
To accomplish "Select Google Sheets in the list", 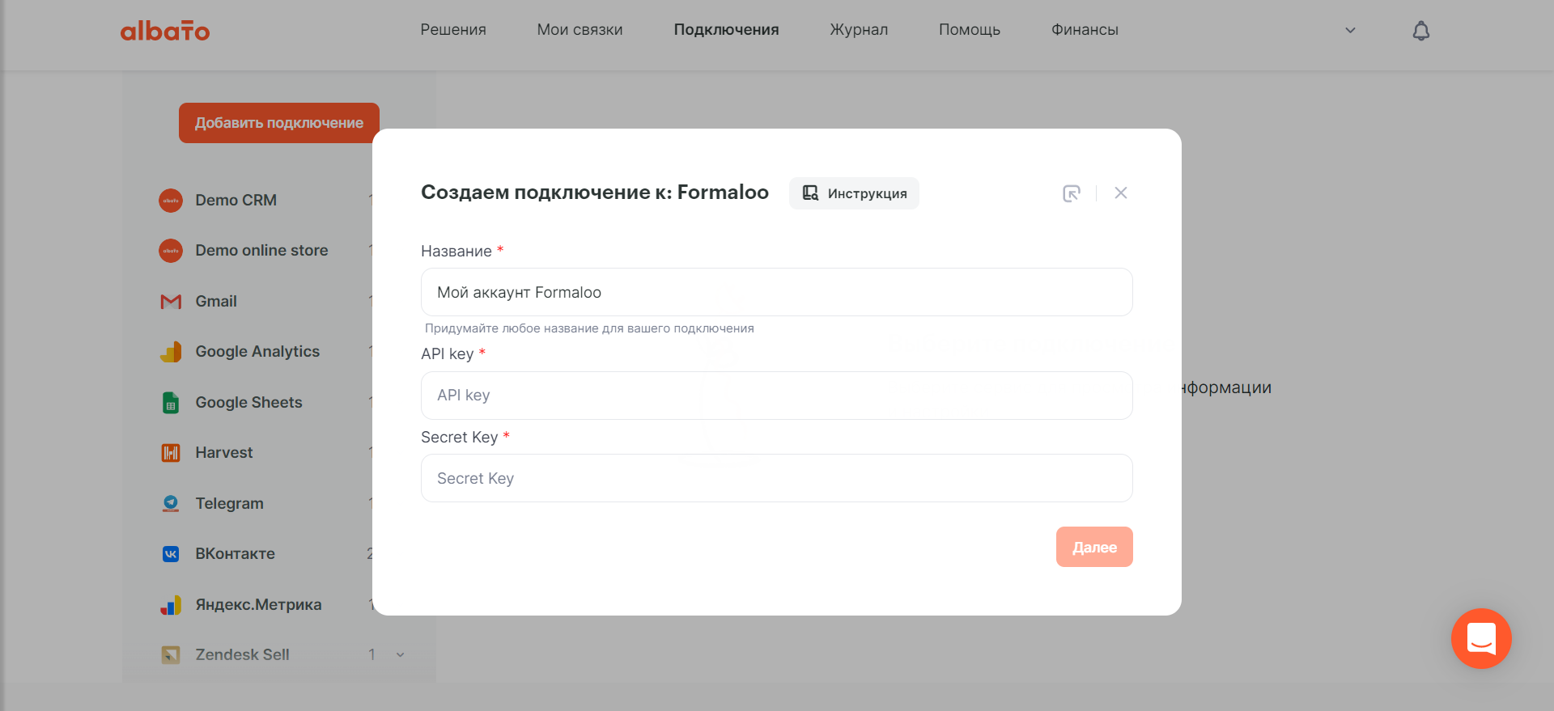I will click(x=248, y=403).
